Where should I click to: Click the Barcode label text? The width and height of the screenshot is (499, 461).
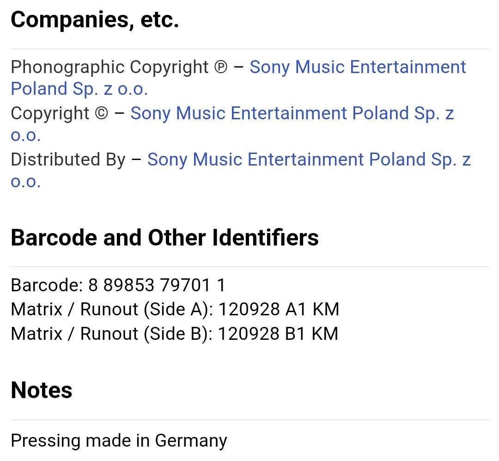[47, 285]
